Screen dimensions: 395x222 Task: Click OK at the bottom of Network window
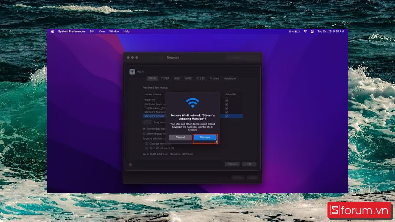249,164
